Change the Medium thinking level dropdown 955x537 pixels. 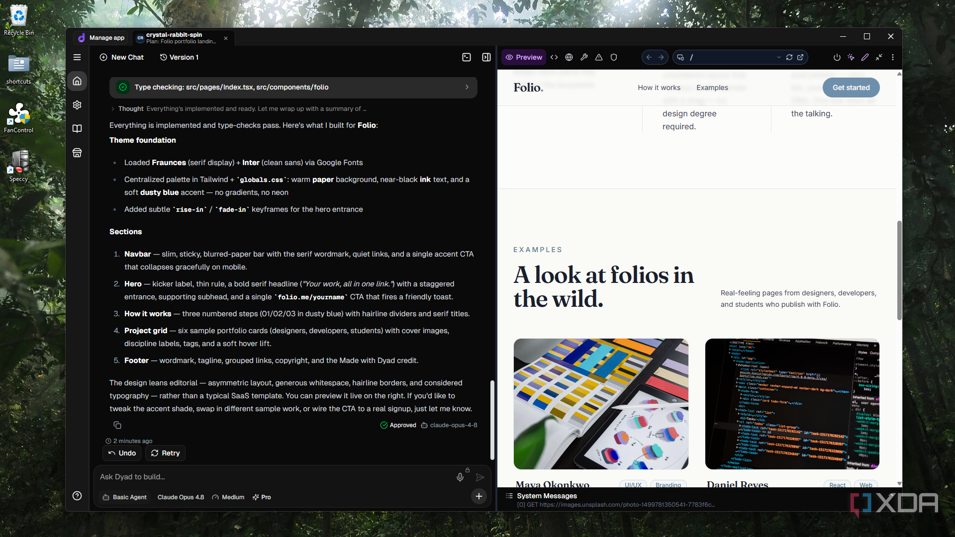point(228,497)
